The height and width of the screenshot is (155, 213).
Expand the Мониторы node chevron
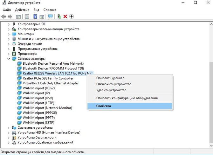9,34
